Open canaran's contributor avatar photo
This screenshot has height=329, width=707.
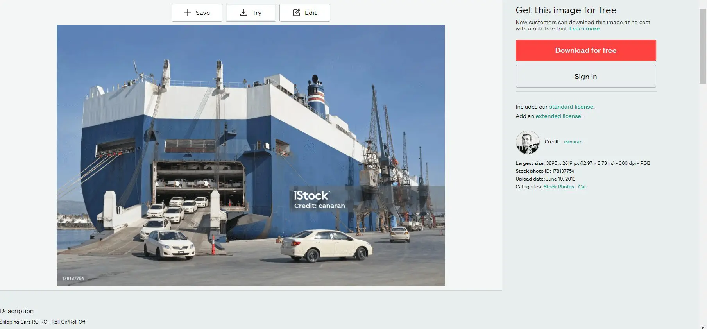point(528,142)
